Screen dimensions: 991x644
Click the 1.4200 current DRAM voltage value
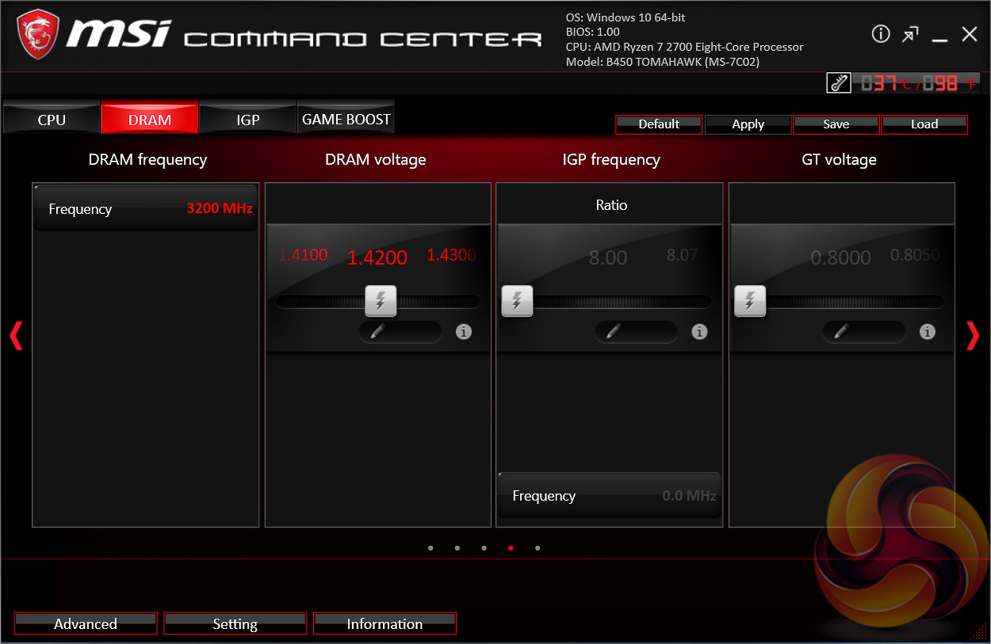(x=377, y=257)
